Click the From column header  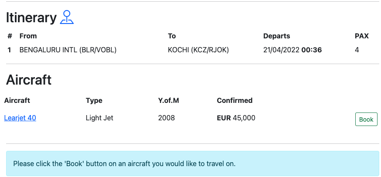coord(28,36)
